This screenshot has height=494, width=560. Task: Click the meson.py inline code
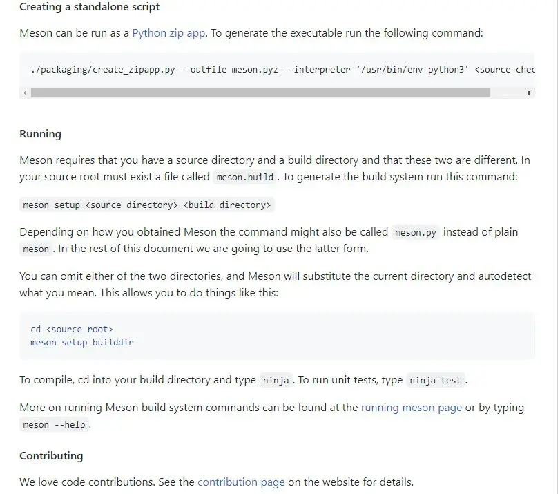416,232
